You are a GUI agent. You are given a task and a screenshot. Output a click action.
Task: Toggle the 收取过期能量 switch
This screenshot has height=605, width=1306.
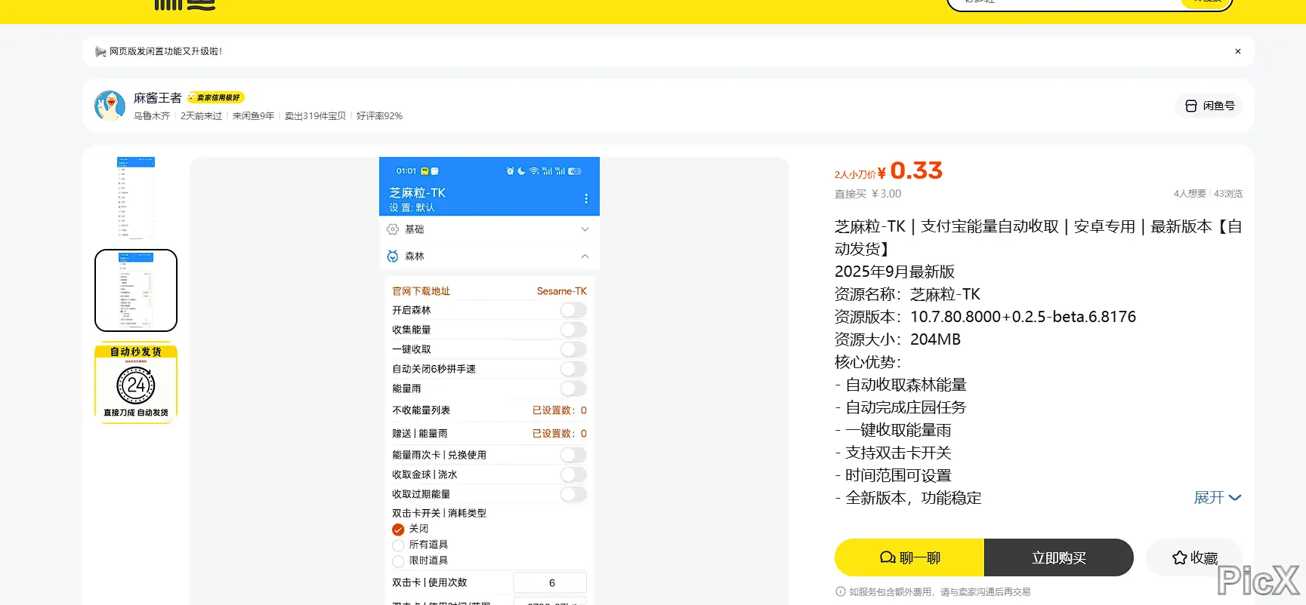573,494
